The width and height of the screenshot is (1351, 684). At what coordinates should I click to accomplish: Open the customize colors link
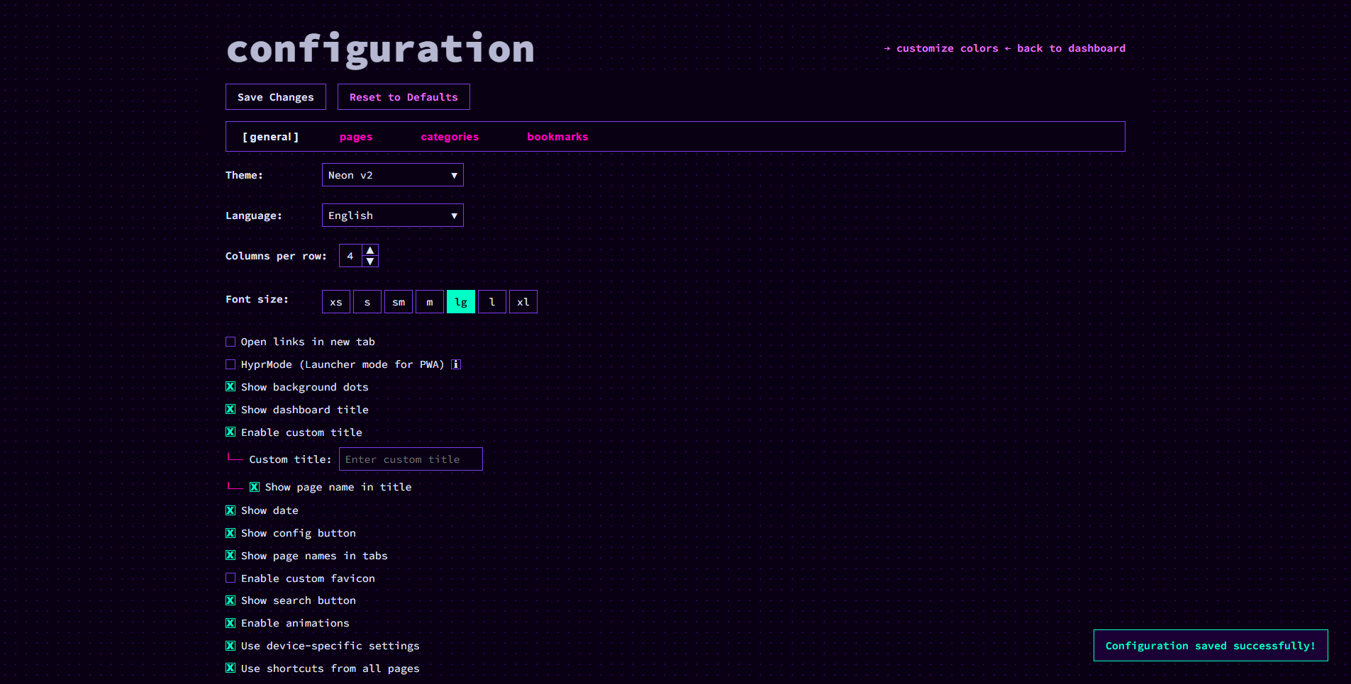point(941,48)
